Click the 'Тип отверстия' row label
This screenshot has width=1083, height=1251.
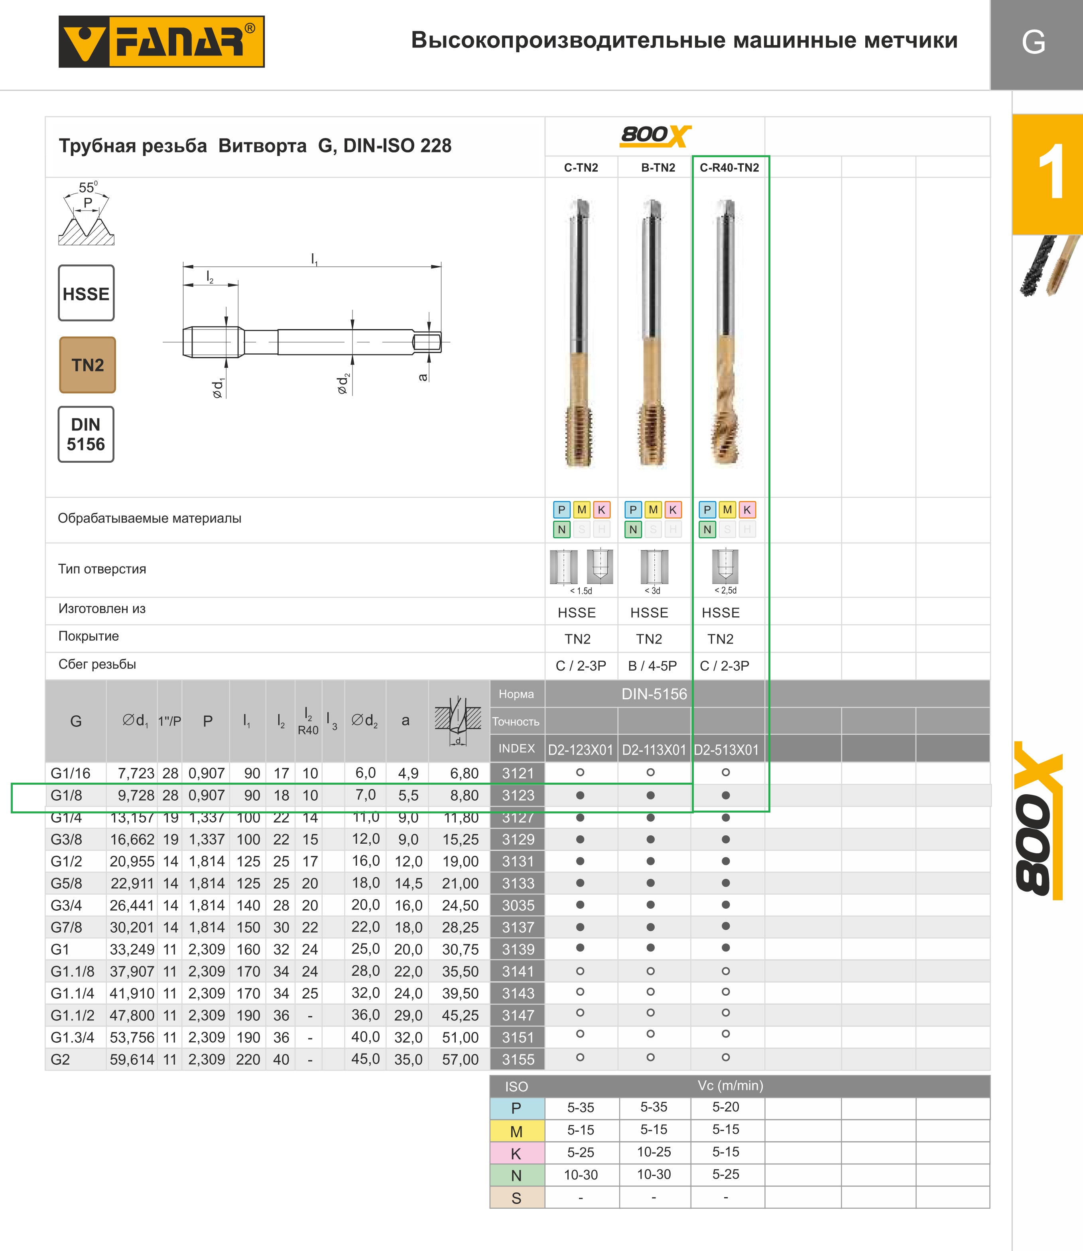[102, 569]
